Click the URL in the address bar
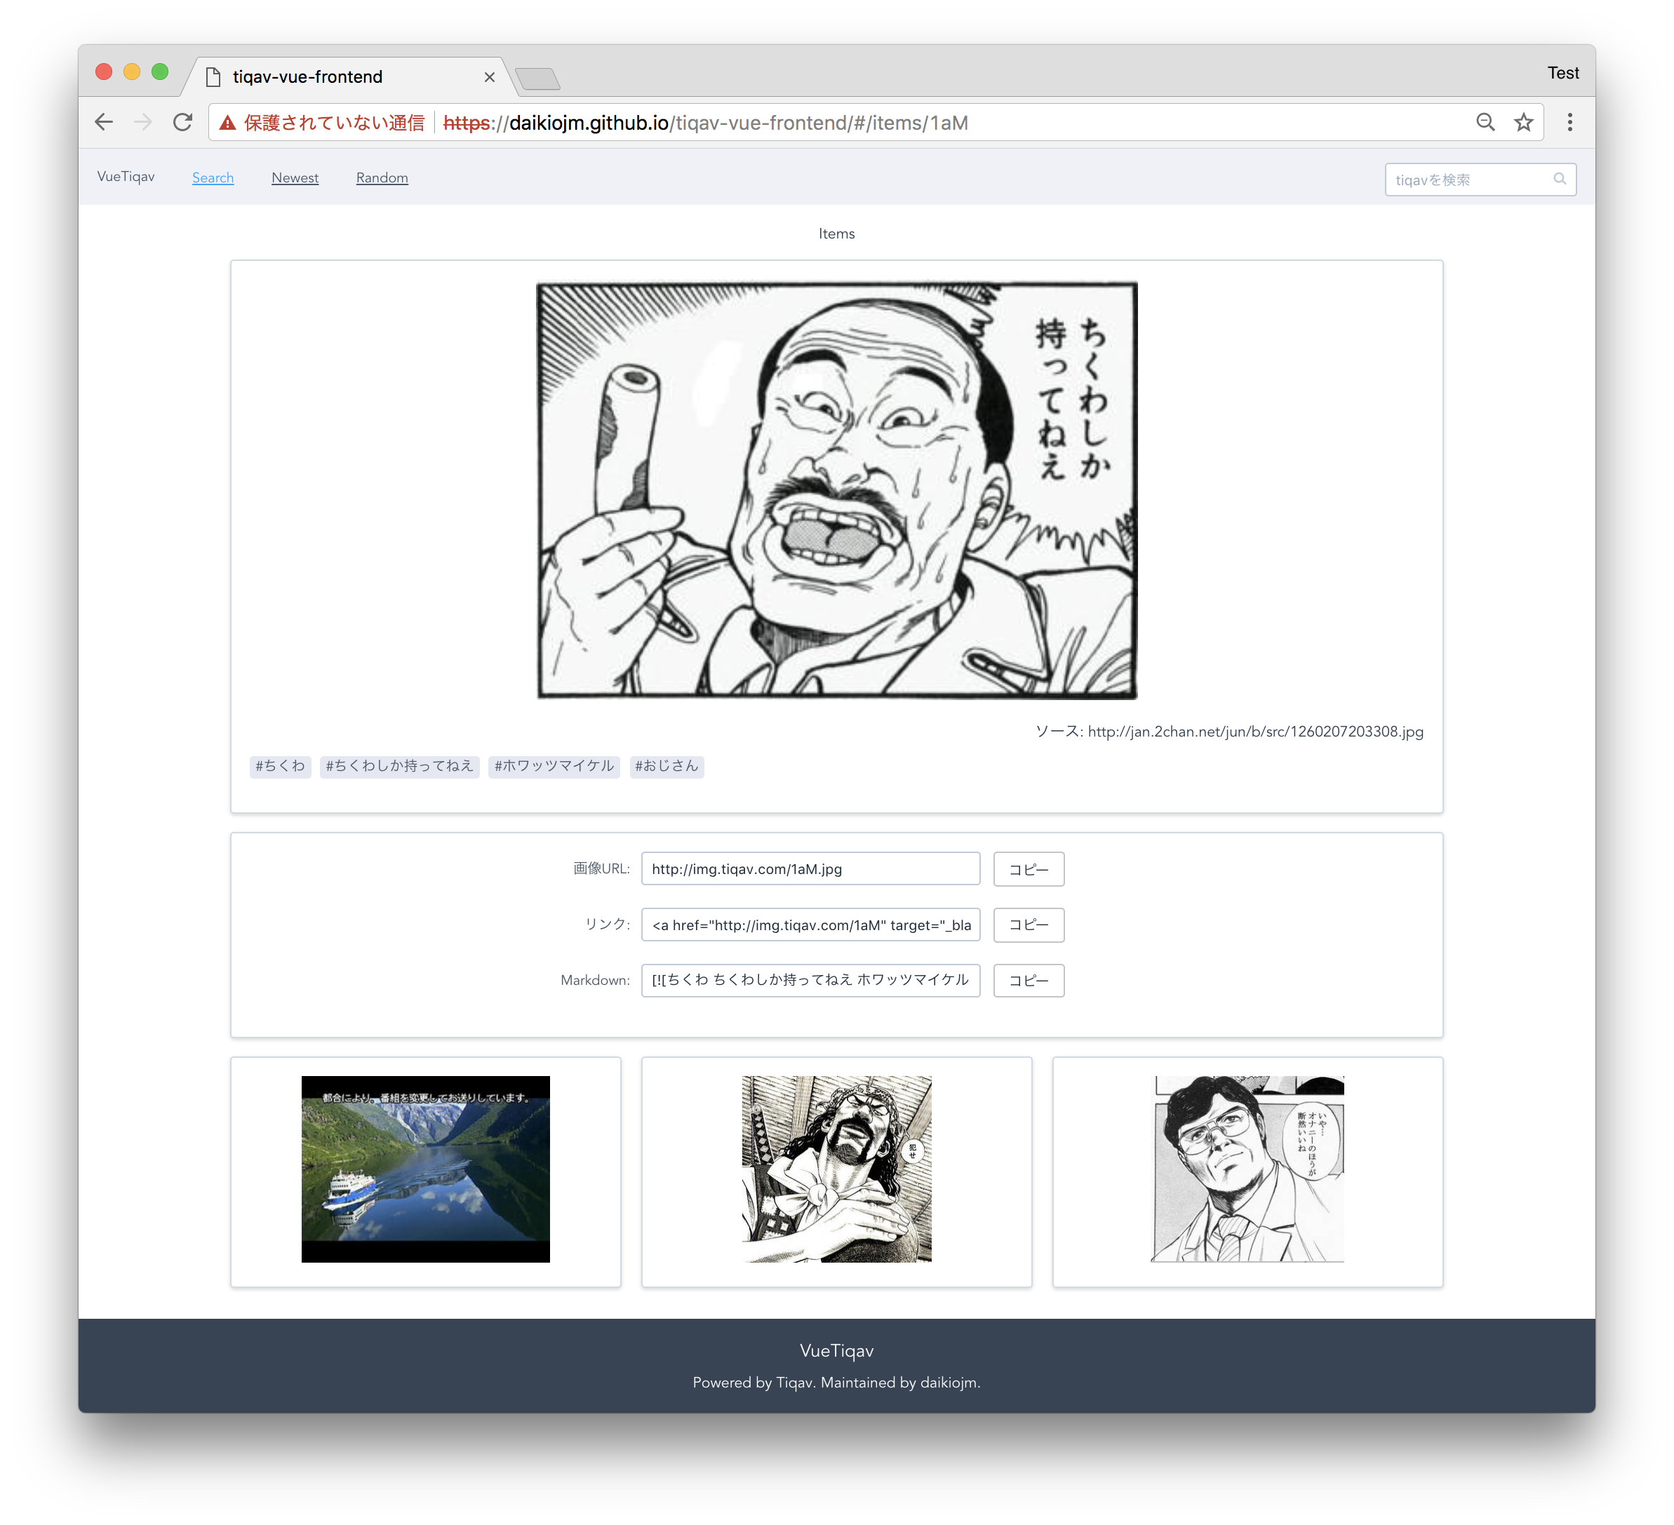1674x1525 pixels. coord(706,123)
